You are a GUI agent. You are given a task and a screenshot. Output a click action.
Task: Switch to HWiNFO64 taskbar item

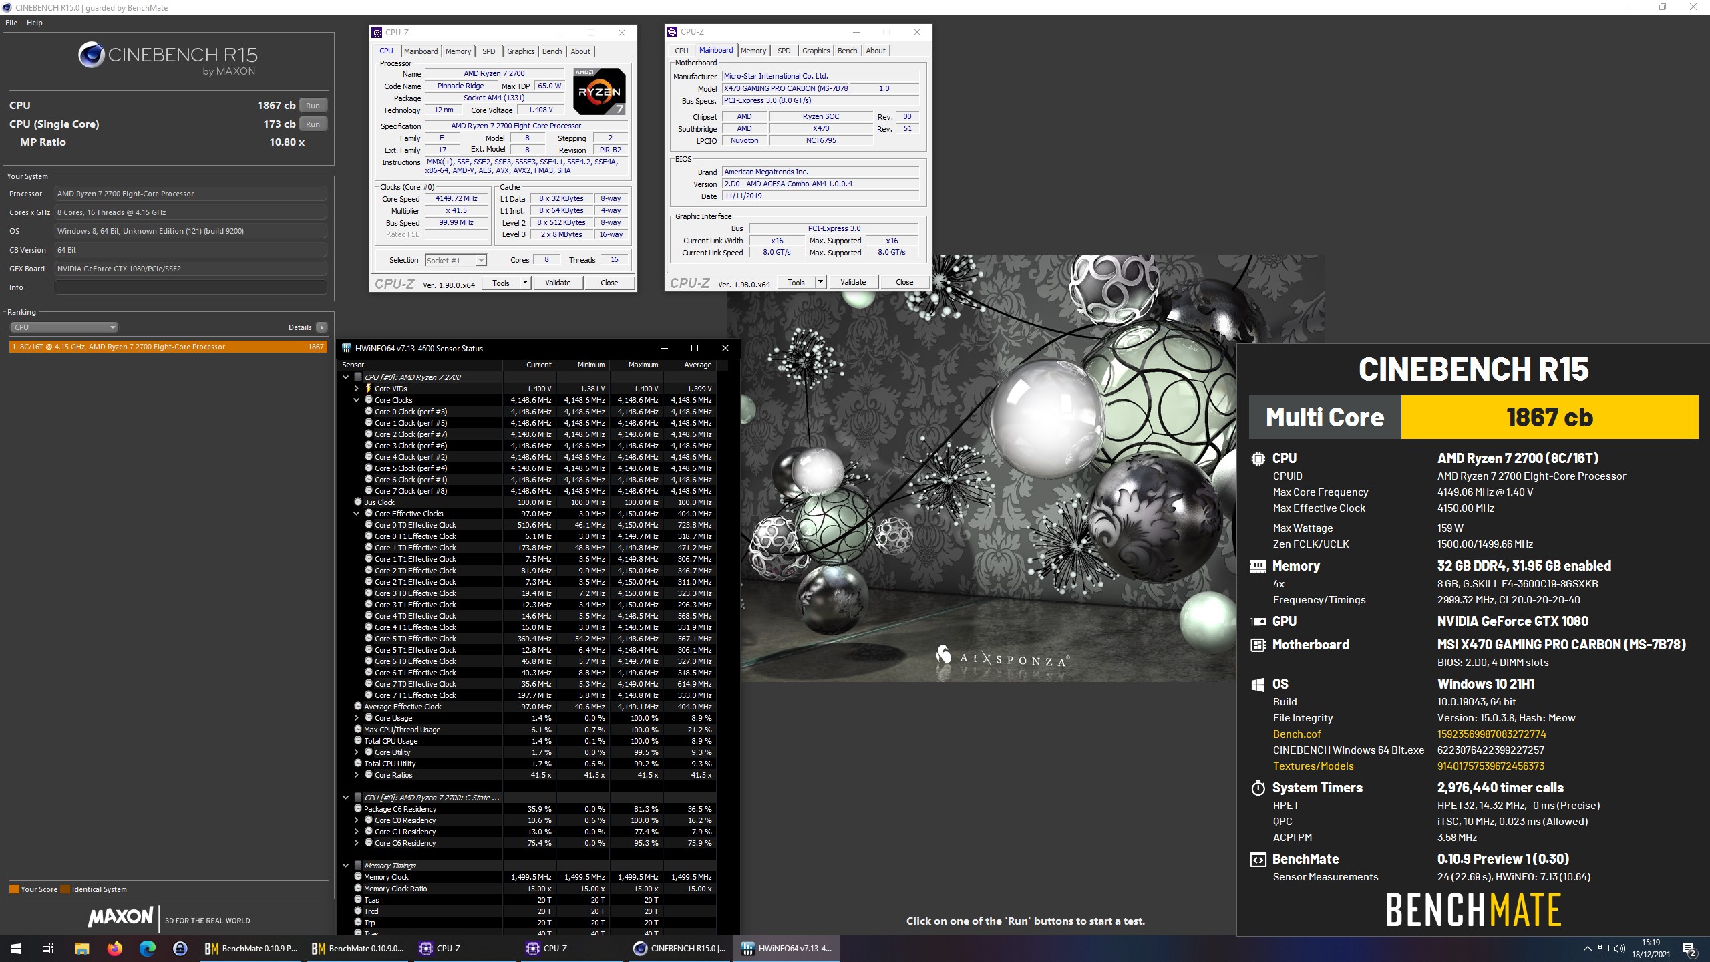(x=788, y=949)
